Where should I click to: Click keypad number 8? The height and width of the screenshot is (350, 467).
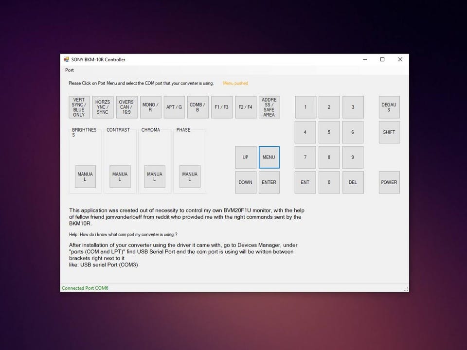(329, 157)
